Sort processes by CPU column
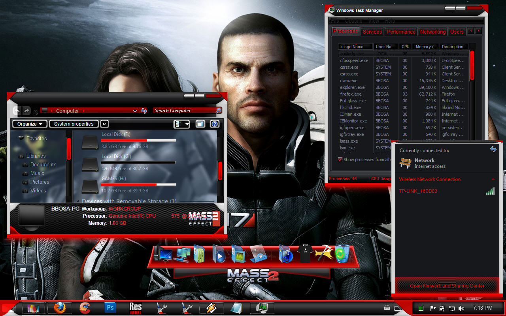506x316 pixels. tap(406, 47)
